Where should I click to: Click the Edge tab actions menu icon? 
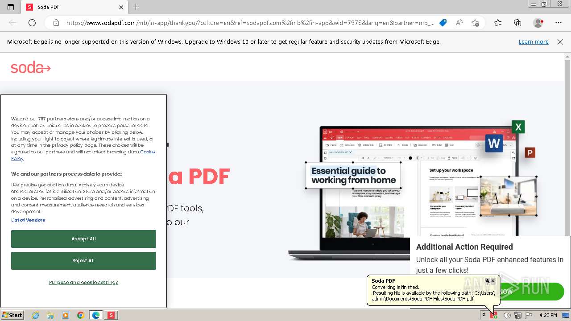point(11,7)
